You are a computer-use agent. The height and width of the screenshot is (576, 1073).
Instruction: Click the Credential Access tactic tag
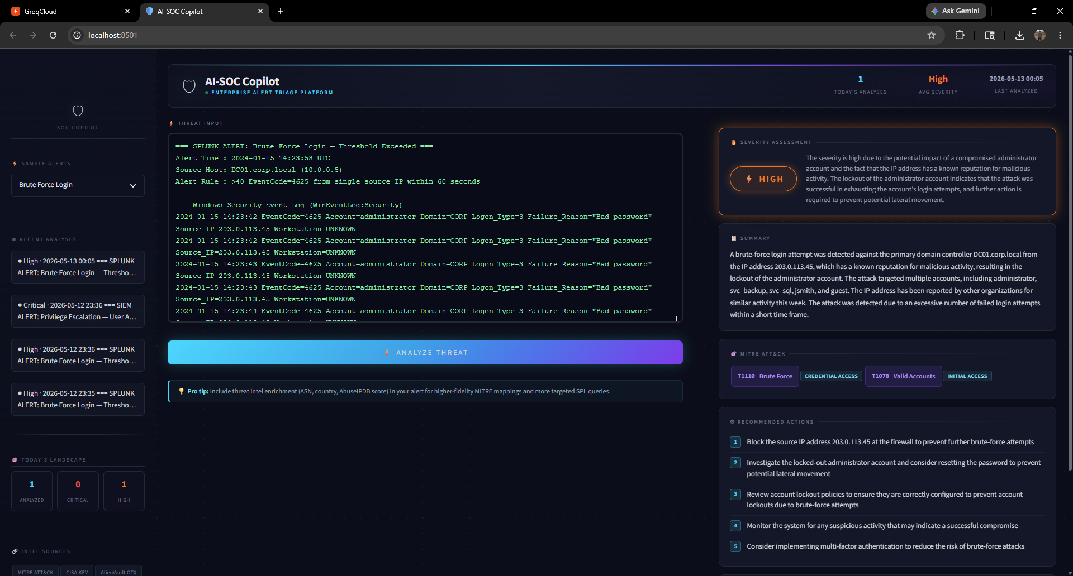point(831,376)
